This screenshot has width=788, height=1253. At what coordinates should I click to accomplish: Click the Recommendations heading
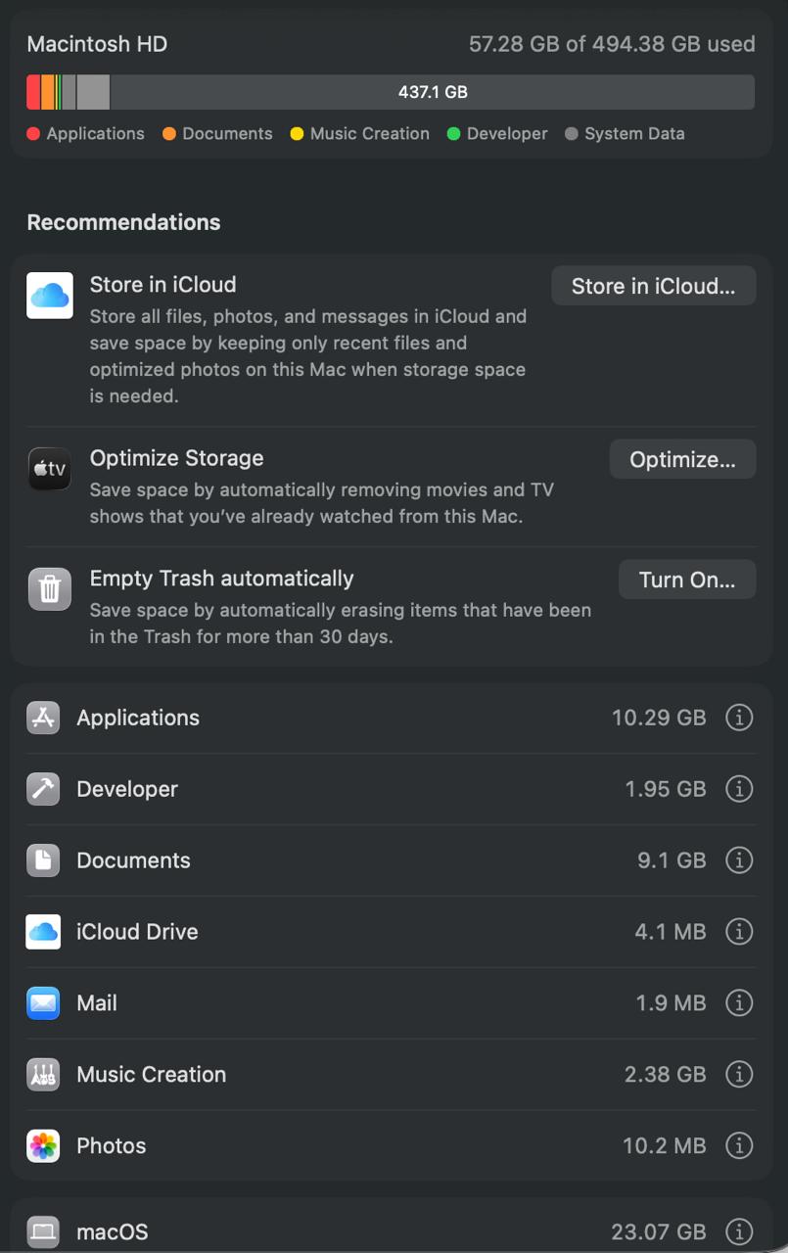[123, 222]
